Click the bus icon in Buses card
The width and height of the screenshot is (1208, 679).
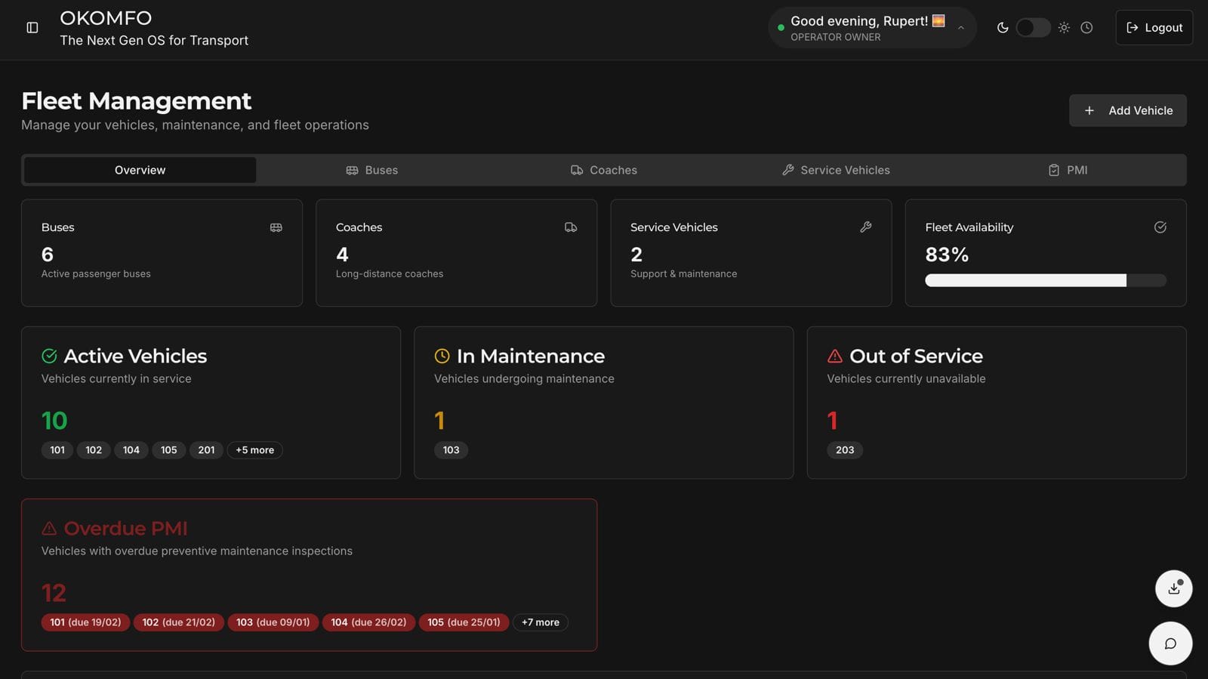tap(276, 227)
